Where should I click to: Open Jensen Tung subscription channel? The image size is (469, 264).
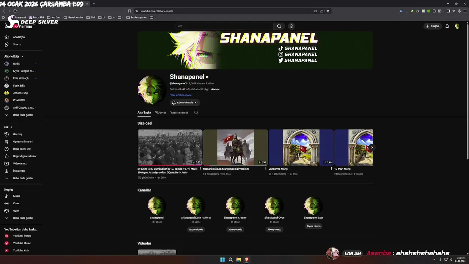coord(20,93)
